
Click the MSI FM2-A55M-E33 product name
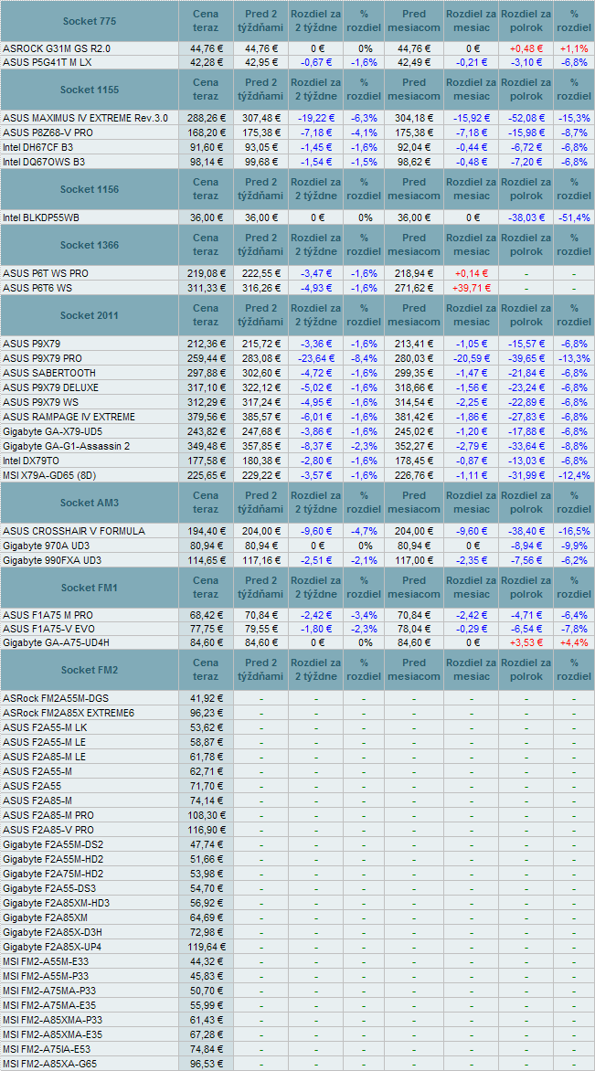(48, 961)
